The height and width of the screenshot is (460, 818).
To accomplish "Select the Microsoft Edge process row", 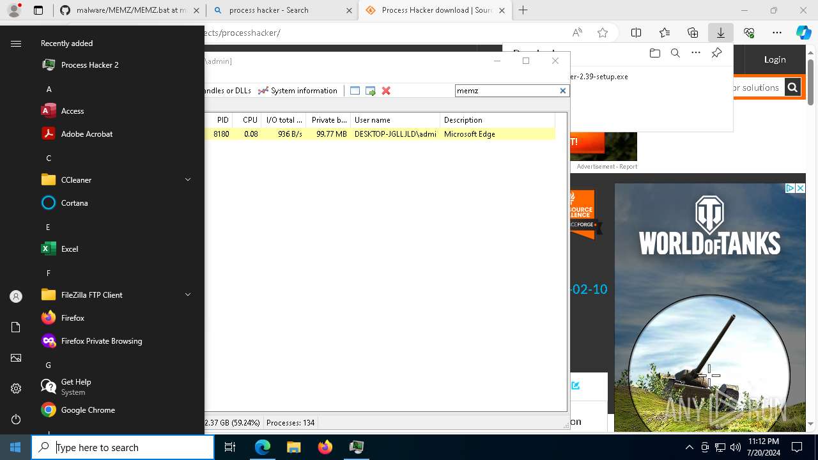I will coord(380,134).
